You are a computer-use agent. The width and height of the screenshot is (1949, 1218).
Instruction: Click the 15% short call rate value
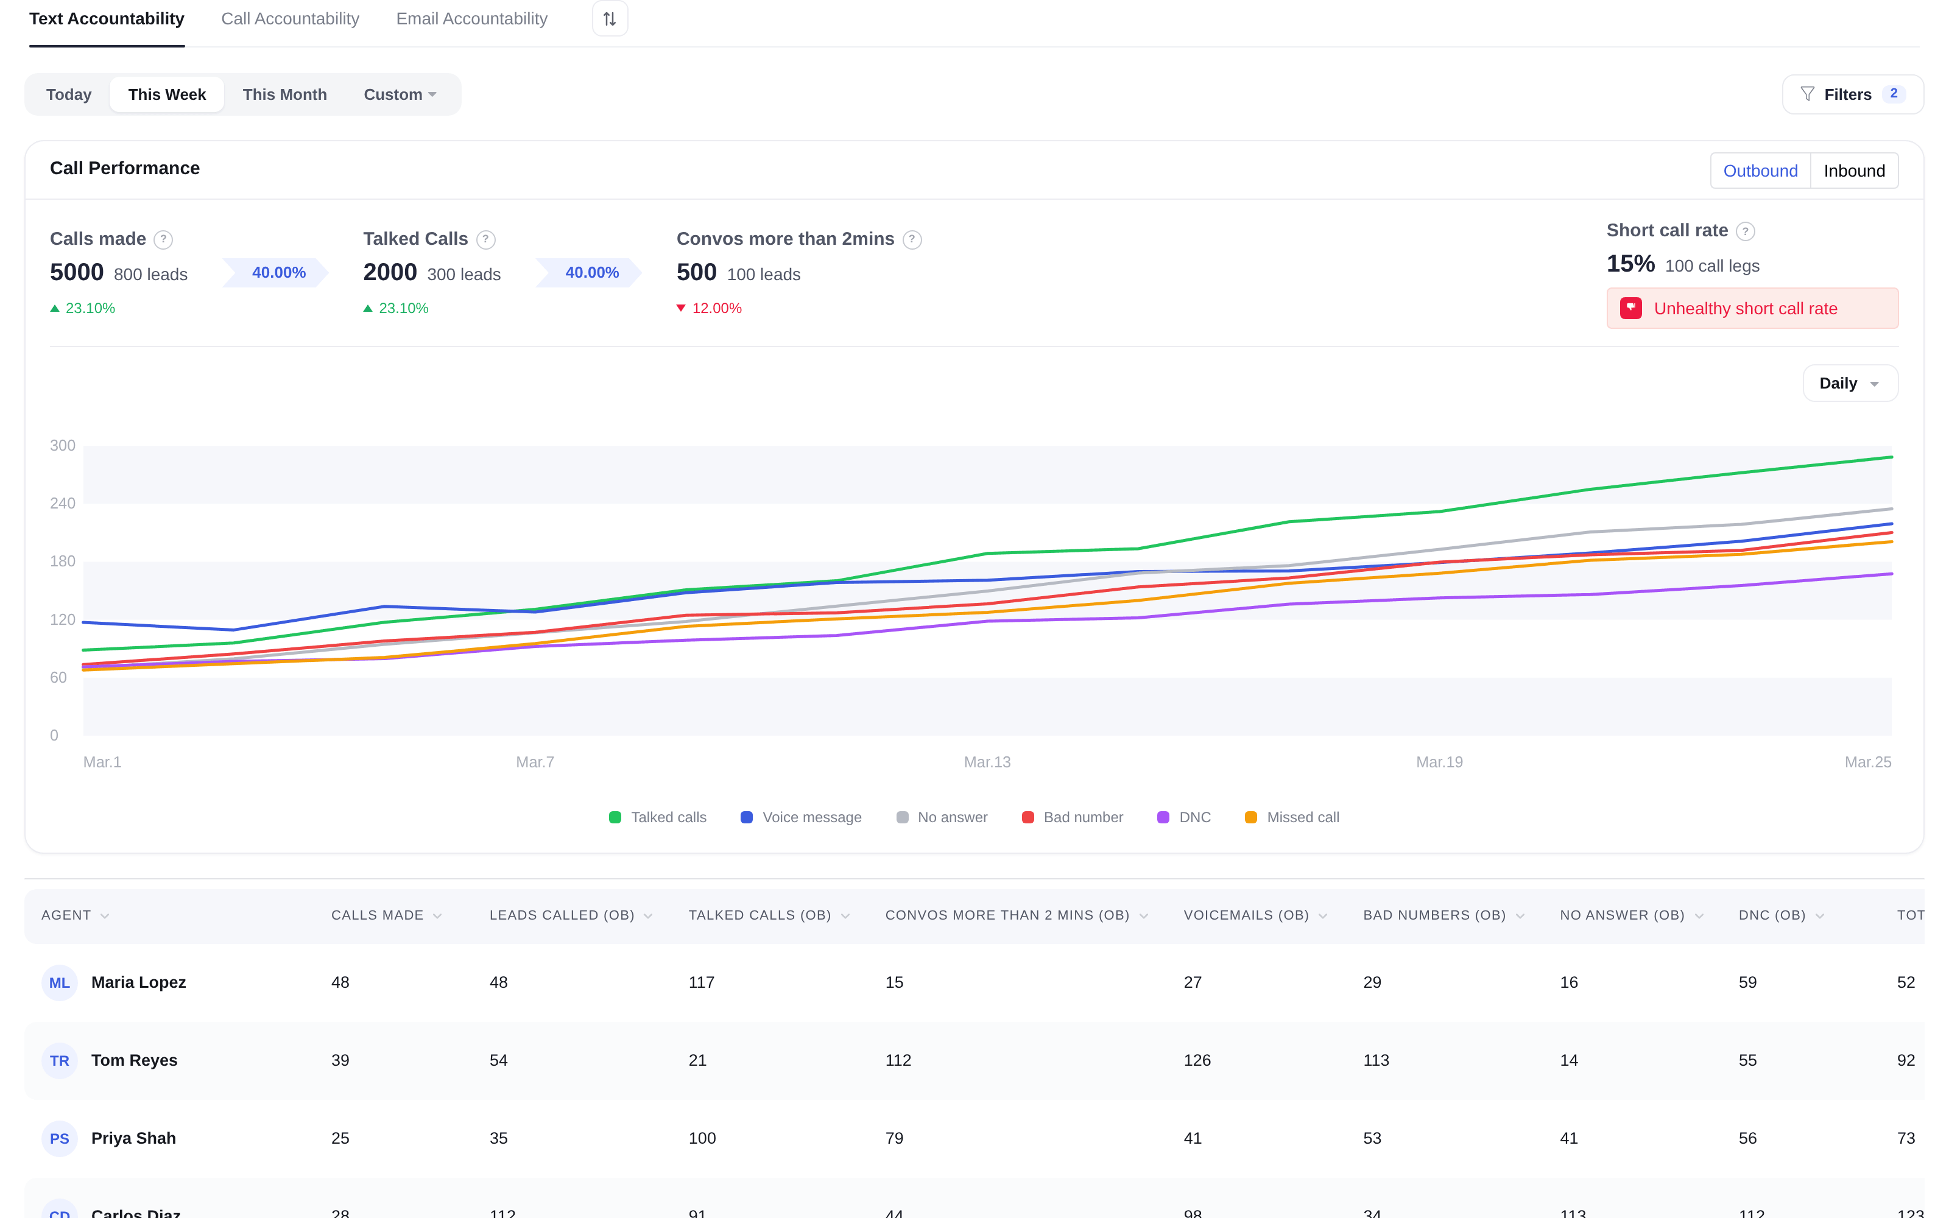1631,264
